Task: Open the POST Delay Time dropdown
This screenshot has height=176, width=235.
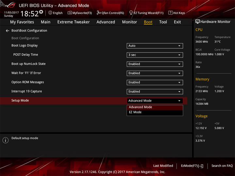Action: (155, 55)
